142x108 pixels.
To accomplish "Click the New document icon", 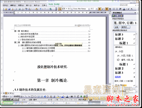I will click(x=3, y=9).
